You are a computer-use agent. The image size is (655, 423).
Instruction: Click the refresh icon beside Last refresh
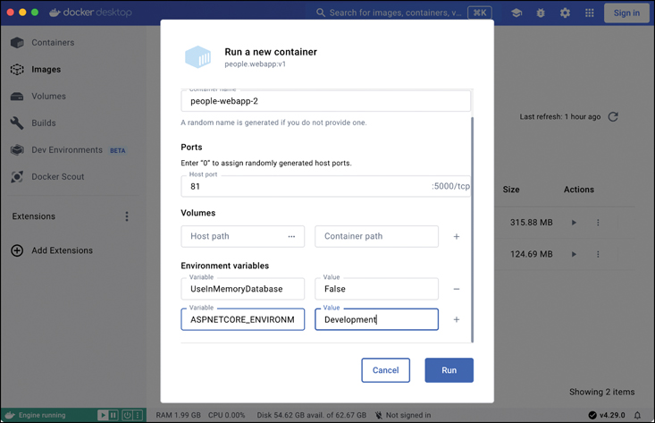[x=613, y=117]
